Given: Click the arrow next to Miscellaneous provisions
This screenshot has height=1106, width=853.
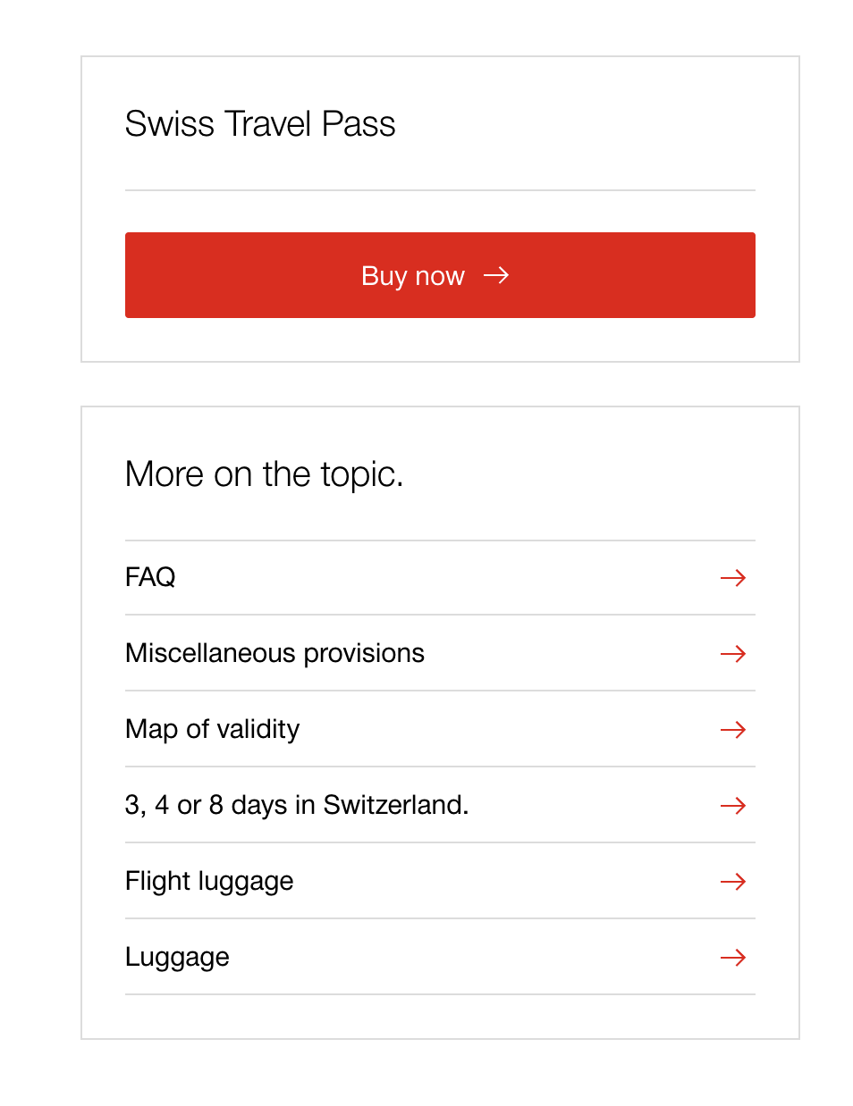Looking at the screenshot, I should (733, 654).
